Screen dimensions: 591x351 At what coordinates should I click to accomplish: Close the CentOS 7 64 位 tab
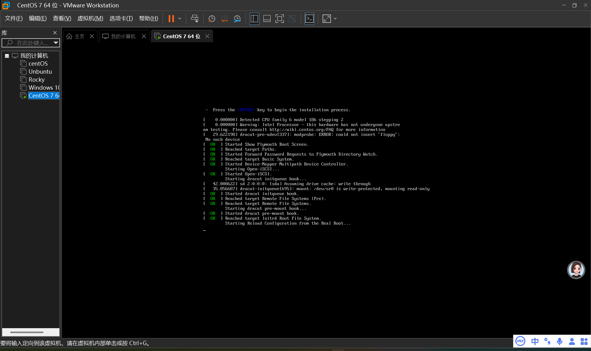[x=207, y=36]
